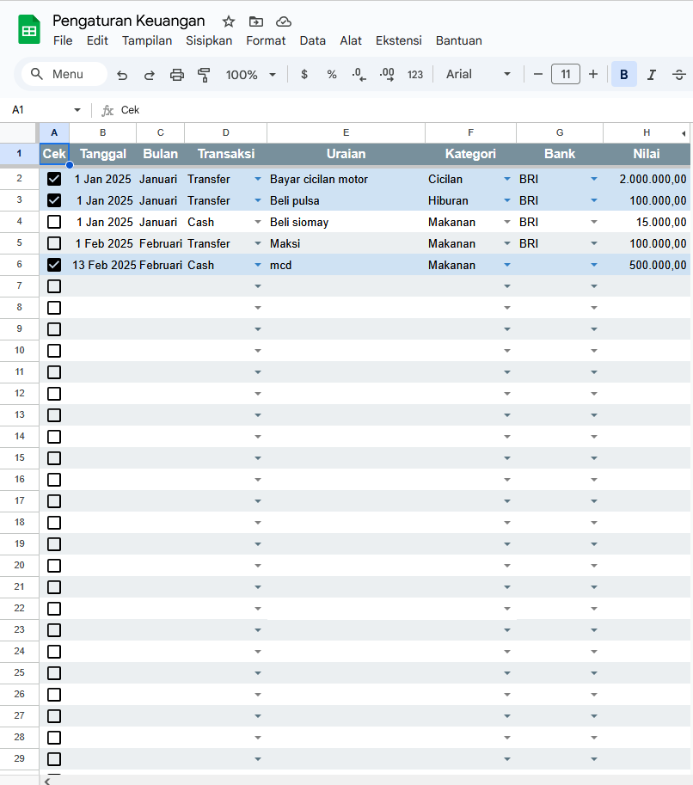Click the undo arrow

122,75
